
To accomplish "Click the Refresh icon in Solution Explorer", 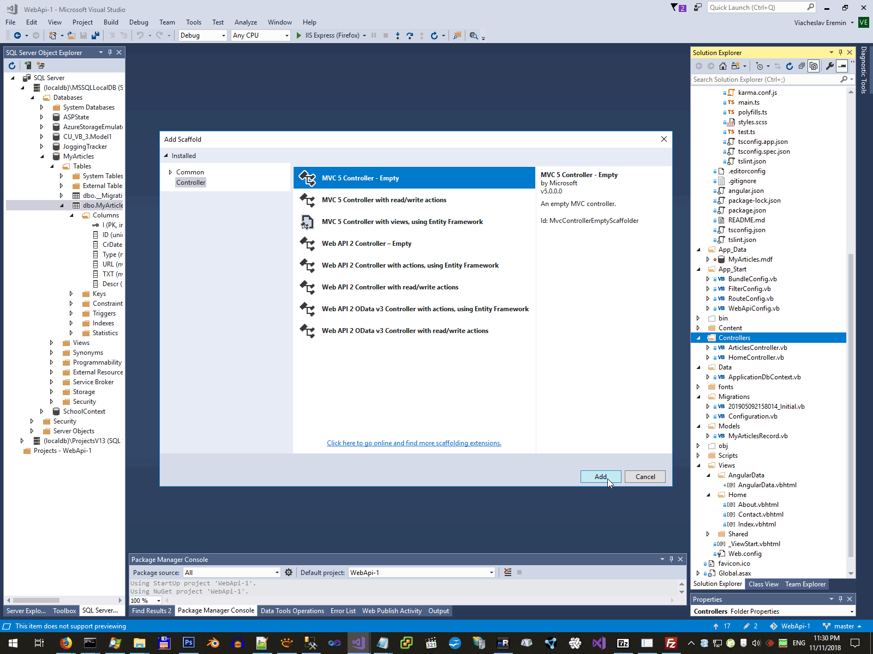I will tap(790, 66).
